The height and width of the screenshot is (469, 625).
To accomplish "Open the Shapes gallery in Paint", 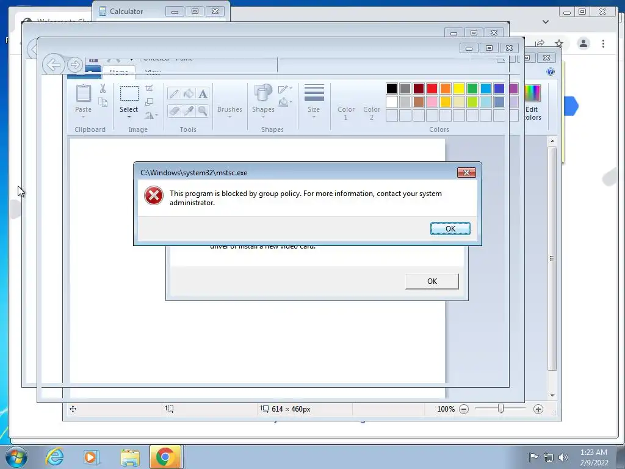I will point(263,102).
